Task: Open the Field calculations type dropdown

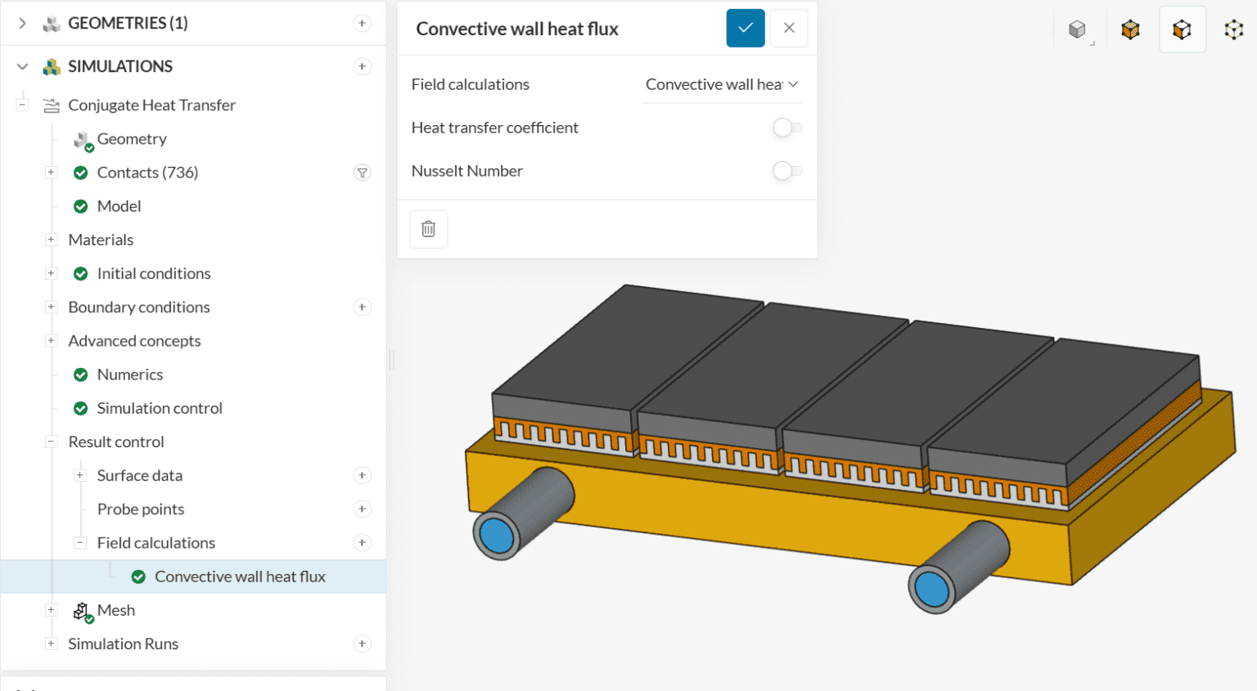Action: [x=721, y=84]
